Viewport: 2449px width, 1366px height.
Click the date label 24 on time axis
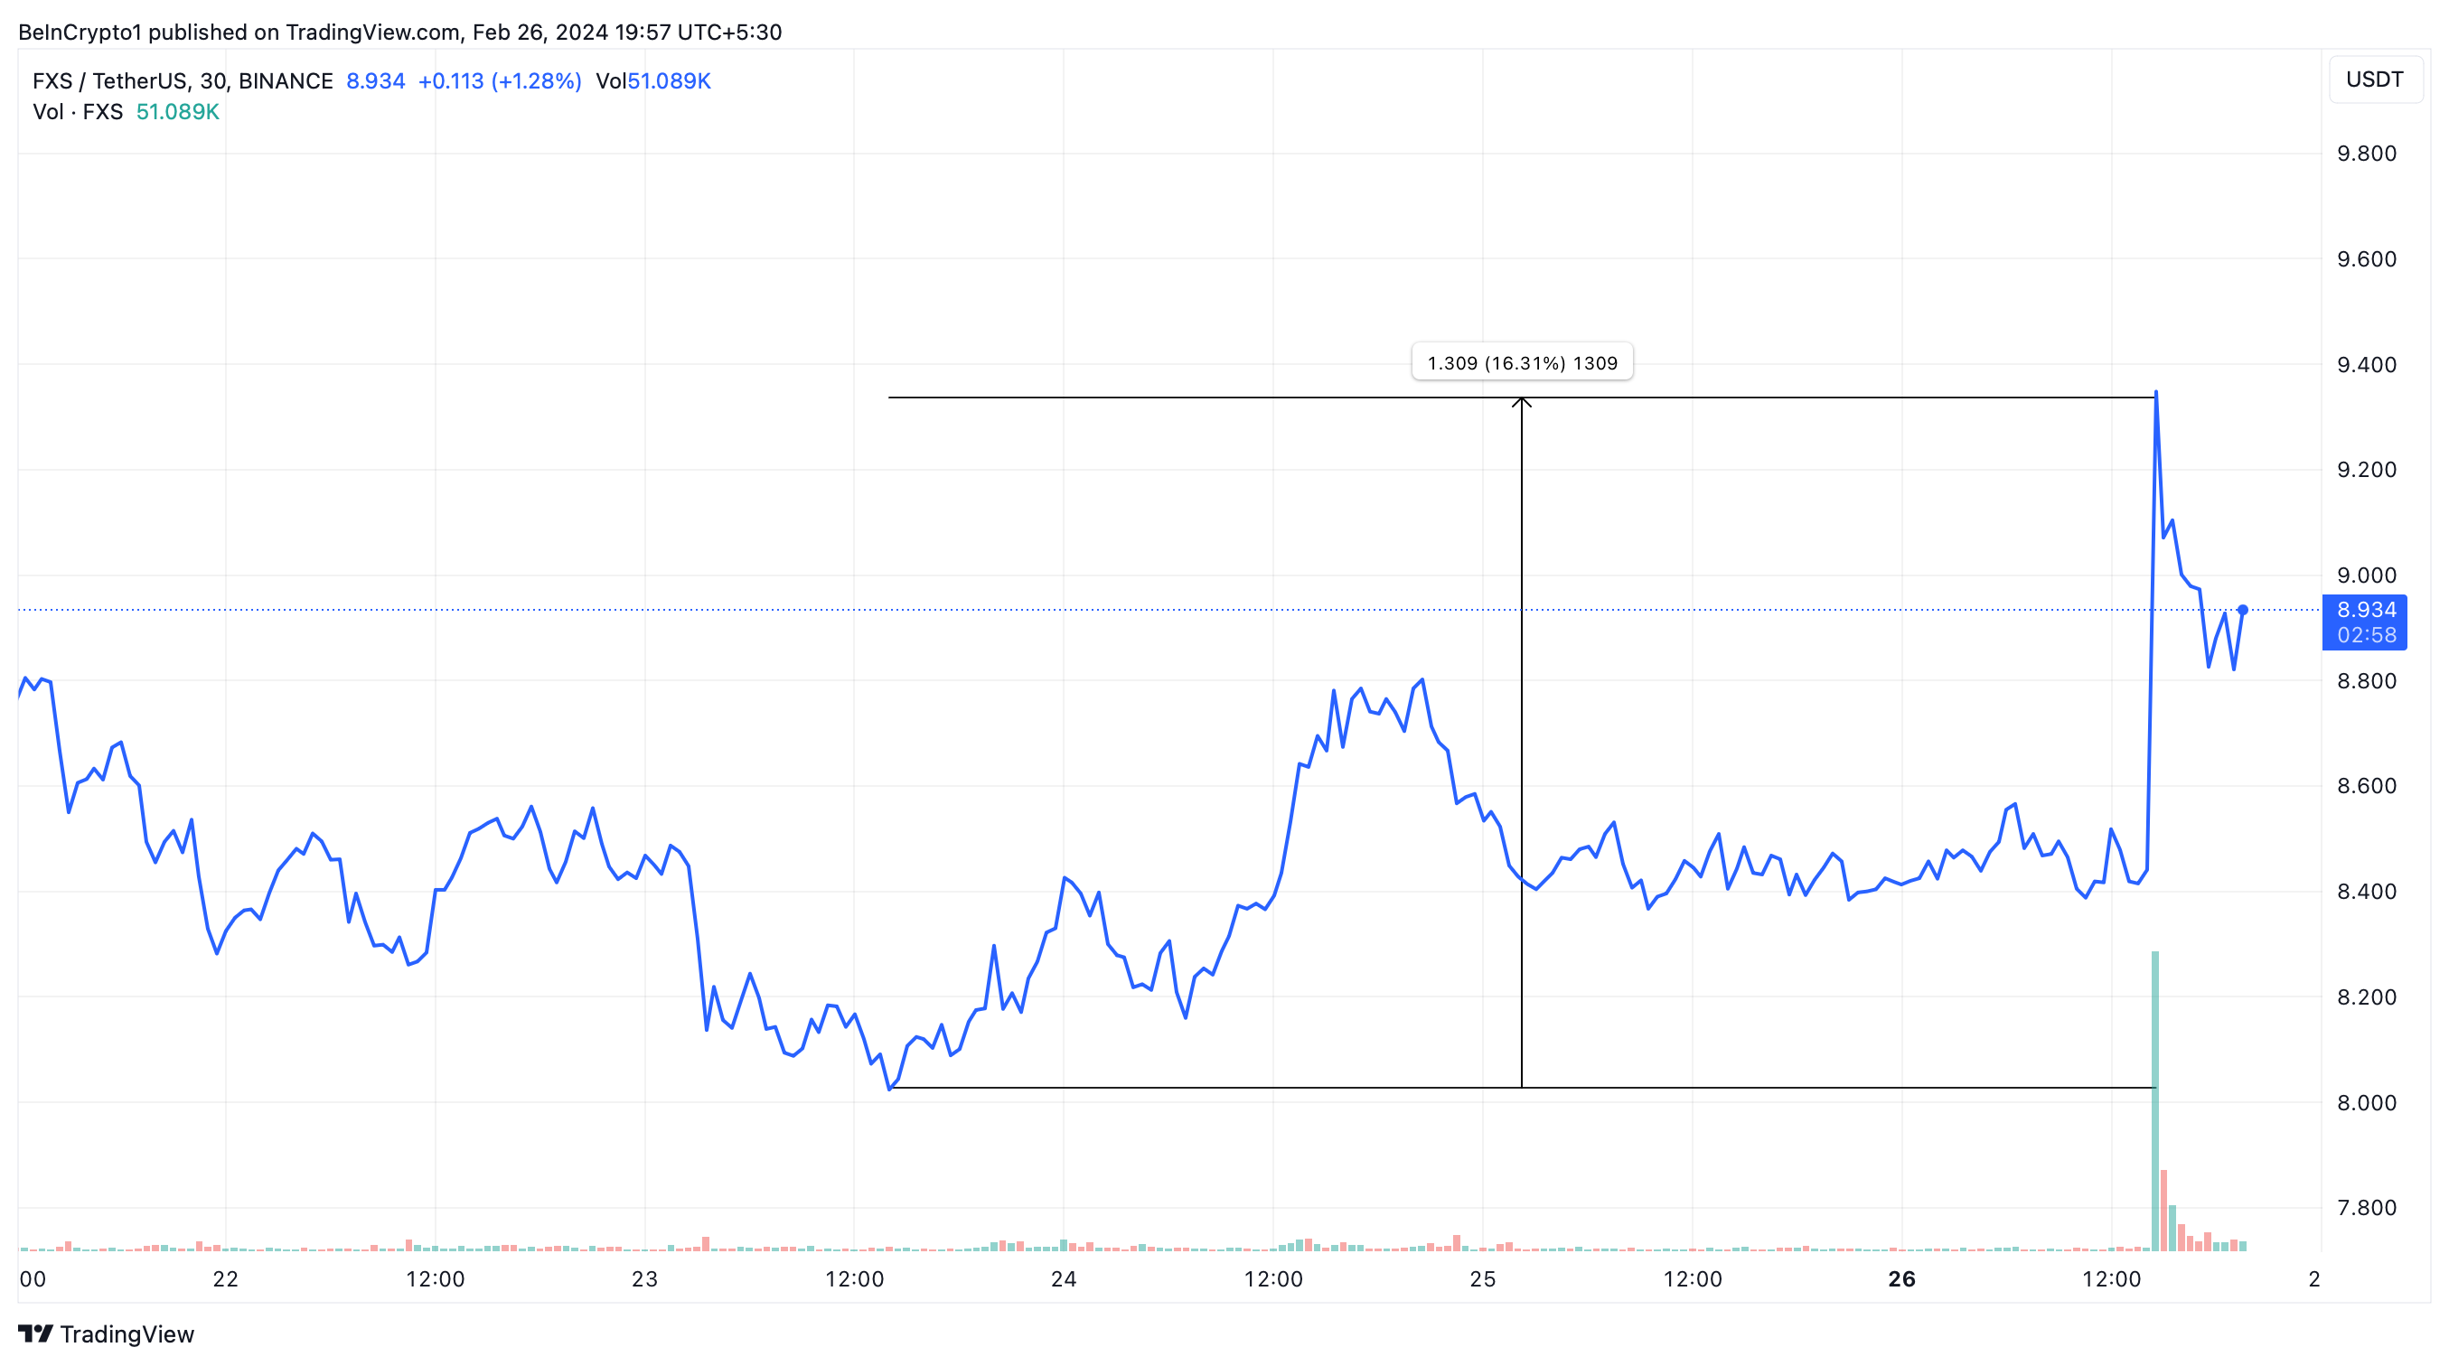click(x=1063, y=1279)
